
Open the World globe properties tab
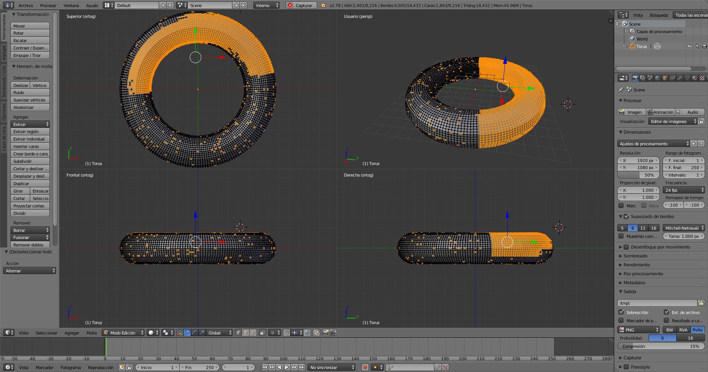[657, 78]
